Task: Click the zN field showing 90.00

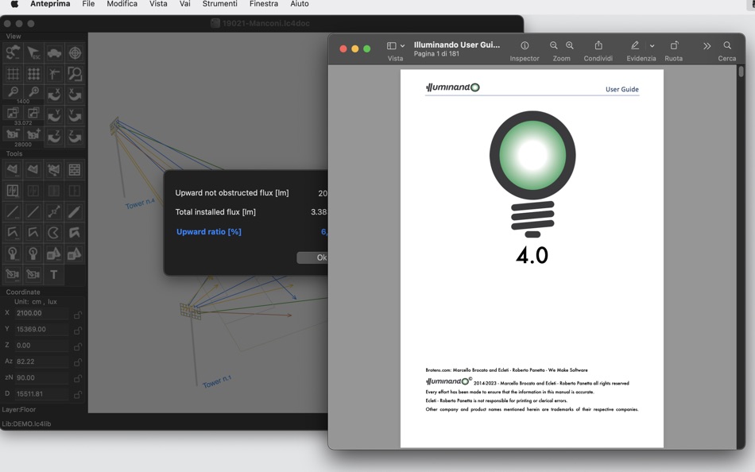Action: click(x=41, y=377)
